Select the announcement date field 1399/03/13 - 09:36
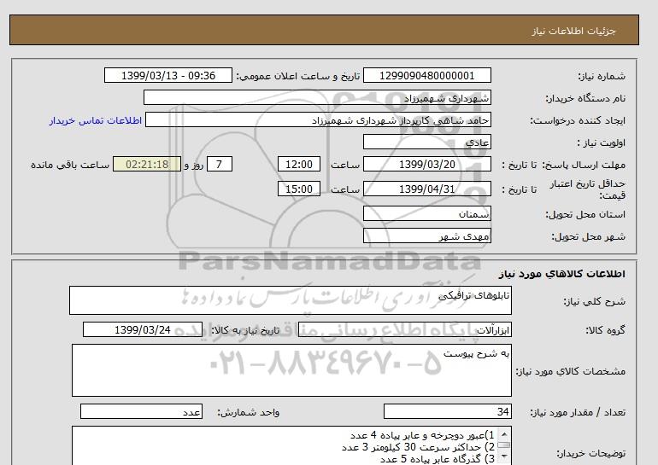Screen dimensions: 658x465 [167, 75]
